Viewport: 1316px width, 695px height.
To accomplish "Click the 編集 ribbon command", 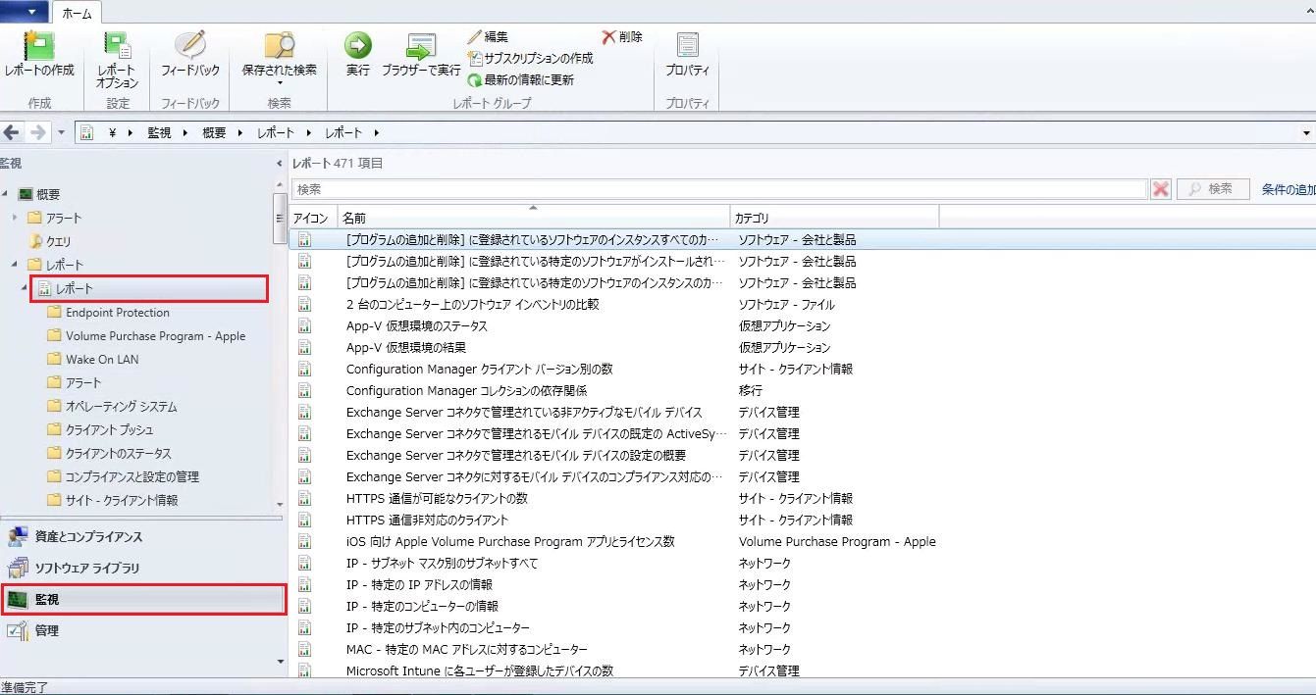I will 488,37.
